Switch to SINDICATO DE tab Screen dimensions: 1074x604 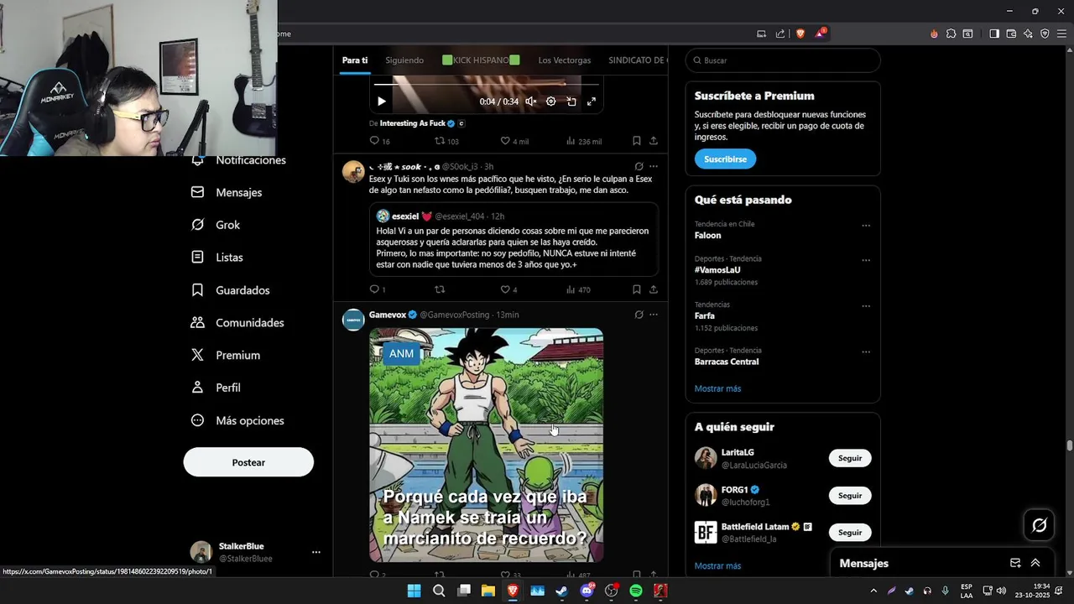pos(638,60)
